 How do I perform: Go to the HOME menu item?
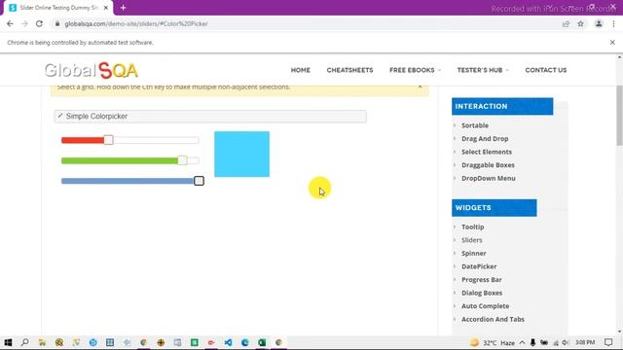pos(301,70)
